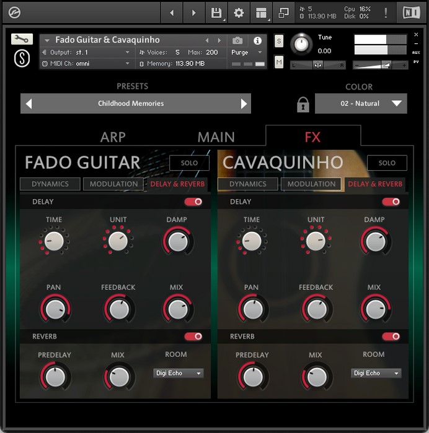Toggle Fado Guitar Reverb on/off switch
Image resolution: width=429 pixels, height=433 pixels.
193,337
